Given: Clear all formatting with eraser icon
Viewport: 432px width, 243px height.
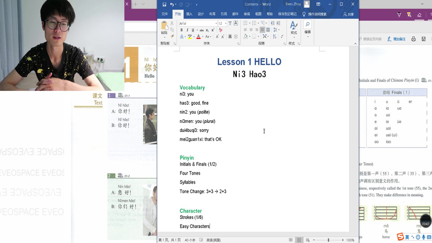Looking at the screenshot, I should pyautogui.click(x=220, y=30).
